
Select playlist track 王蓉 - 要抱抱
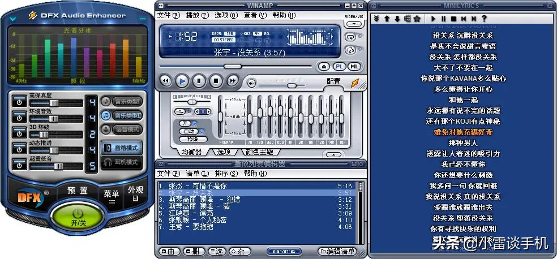255,227
